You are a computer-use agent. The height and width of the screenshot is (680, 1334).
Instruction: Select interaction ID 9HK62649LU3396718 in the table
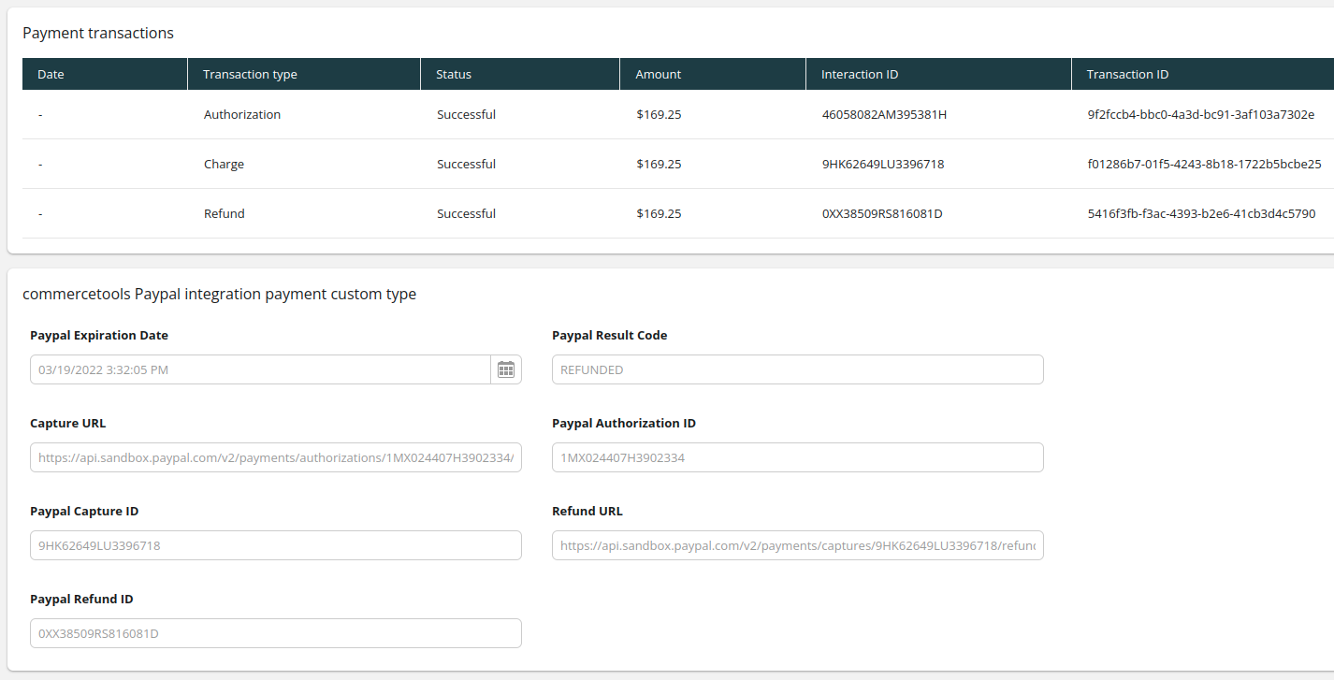click(883, 164)
